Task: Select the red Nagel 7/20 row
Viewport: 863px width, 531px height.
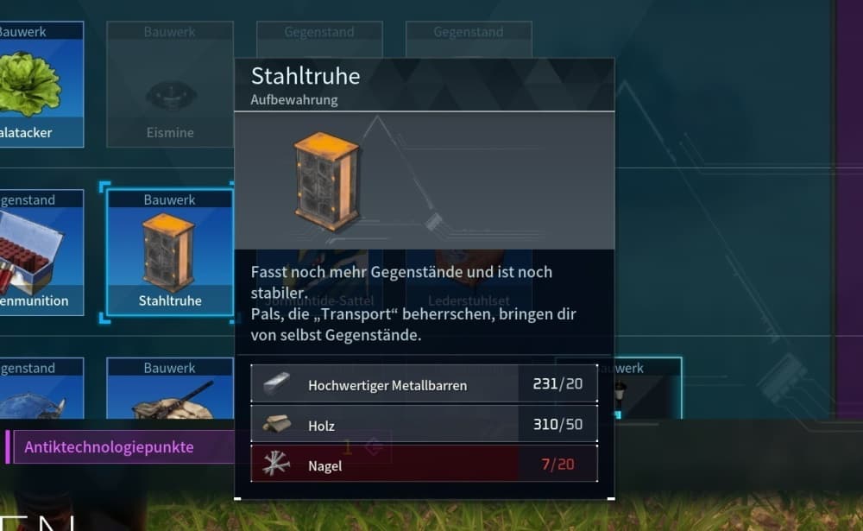Action: coord(424,464)
